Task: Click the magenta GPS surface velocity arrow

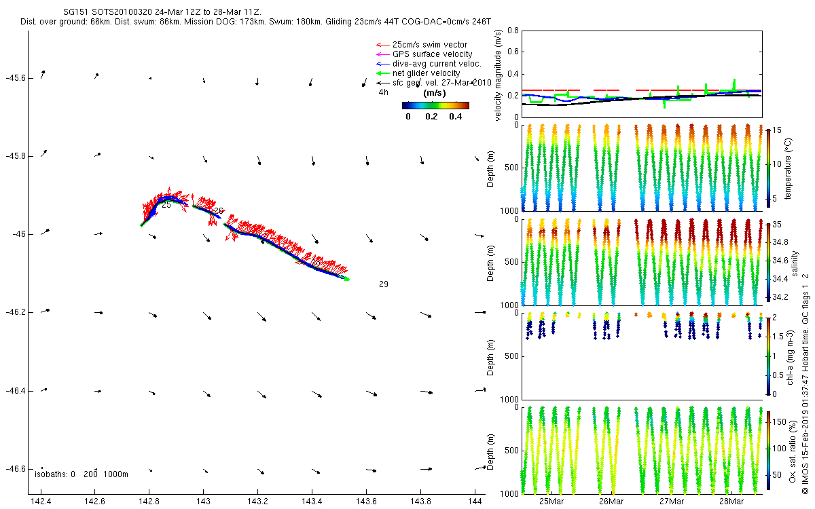Action: pyautogui.click(x=382, y=54)
